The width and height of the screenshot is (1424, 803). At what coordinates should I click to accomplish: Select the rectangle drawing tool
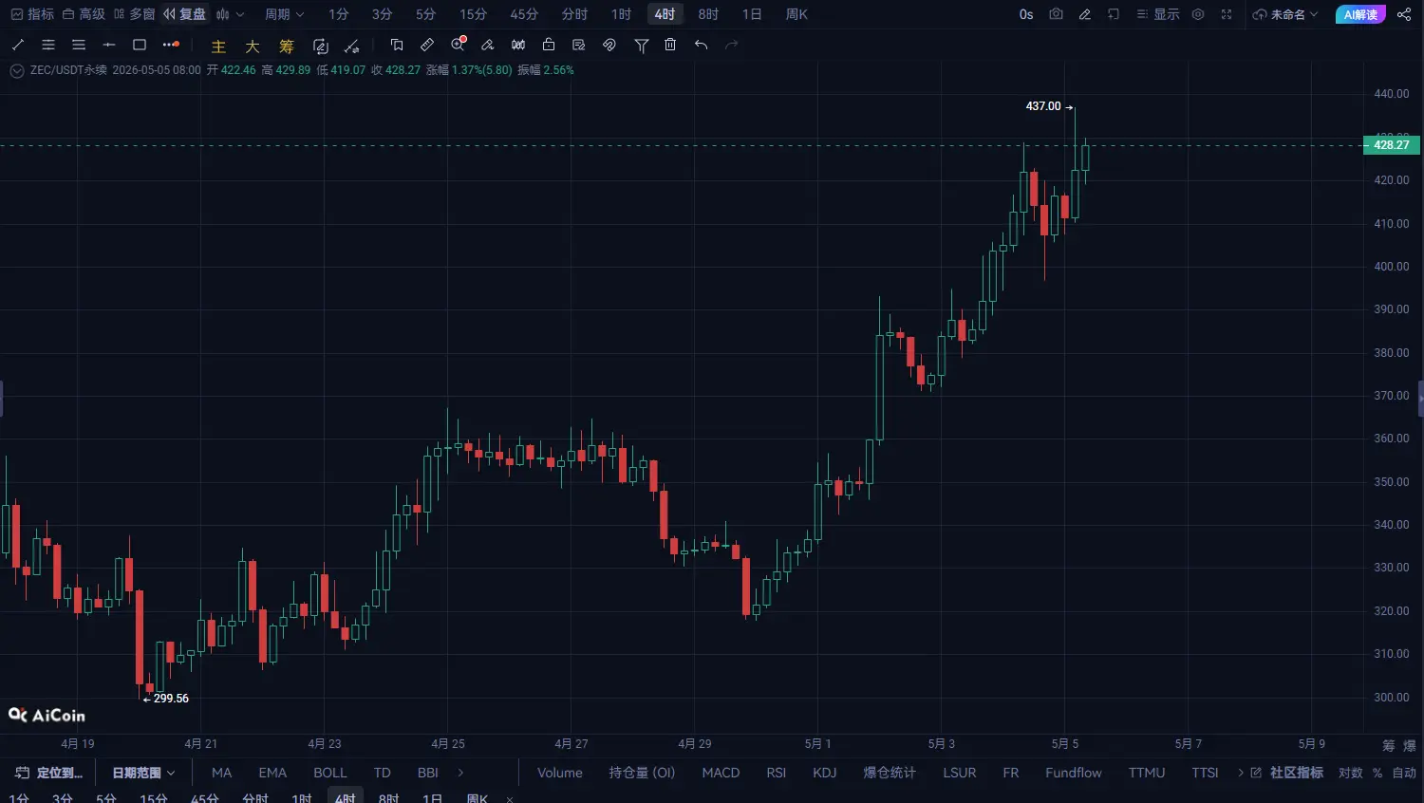[140, 45]
